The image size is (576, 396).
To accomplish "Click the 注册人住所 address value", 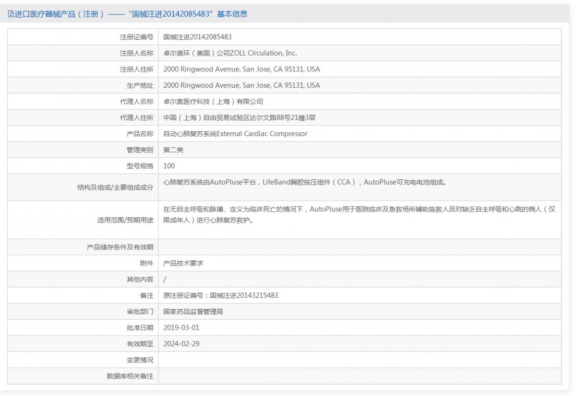I will point(241,69).
